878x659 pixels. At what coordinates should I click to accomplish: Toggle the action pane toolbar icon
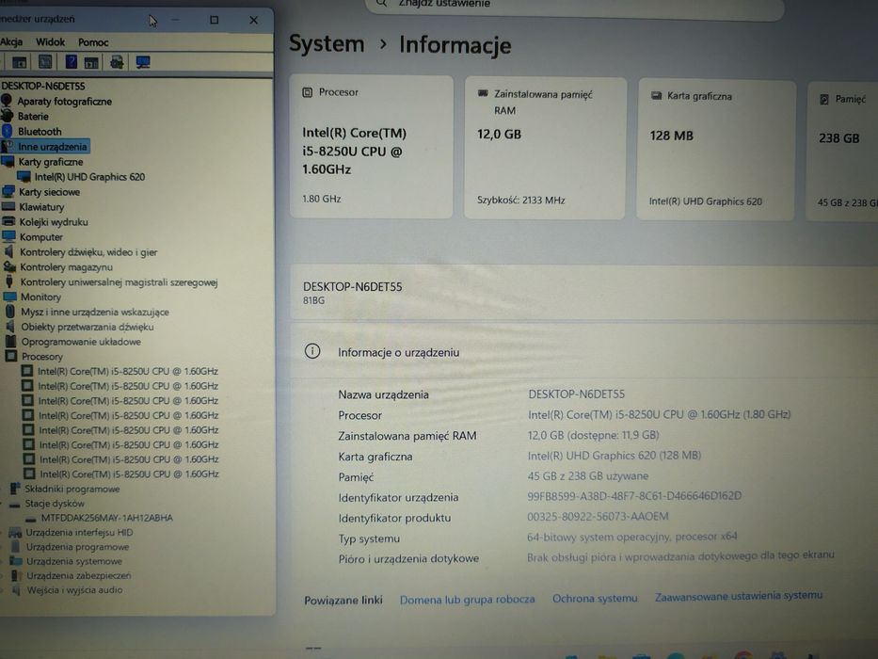90,62
